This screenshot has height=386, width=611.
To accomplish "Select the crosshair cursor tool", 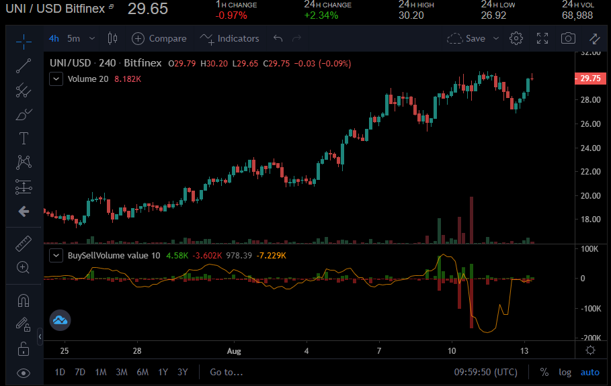I will click(x=24, y=41).
